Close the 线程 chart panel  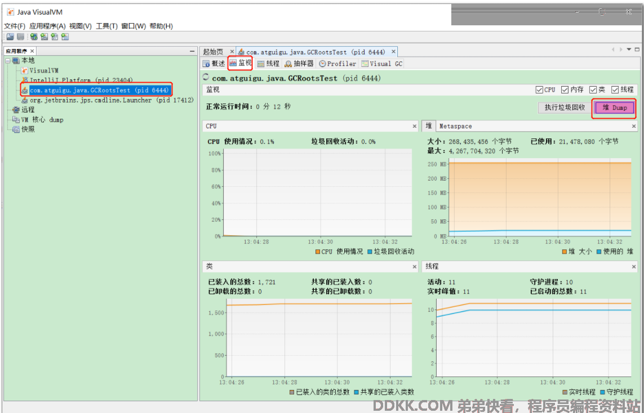pyautogui.click(x=634, y=267)
